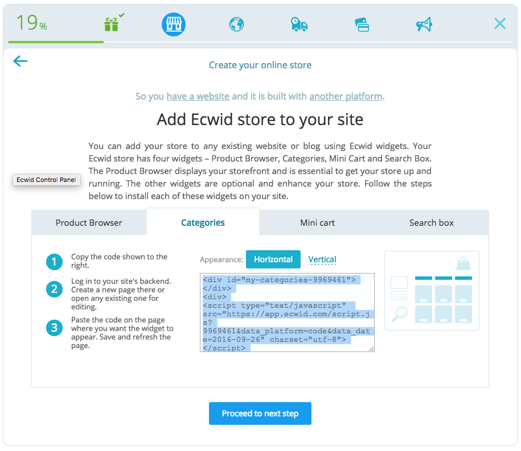Select the storefront step icon

[x=174, y=24]
